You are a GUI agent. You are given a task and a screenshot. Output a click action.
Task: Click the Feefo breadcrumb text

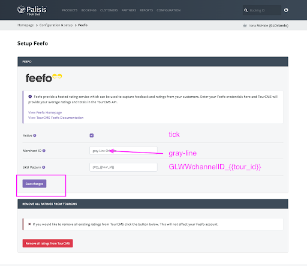click(x=83, y=25)
